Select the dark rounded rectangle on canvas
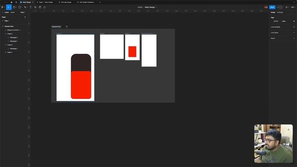This screenshot has height=167, width=297. click(81, 63)
